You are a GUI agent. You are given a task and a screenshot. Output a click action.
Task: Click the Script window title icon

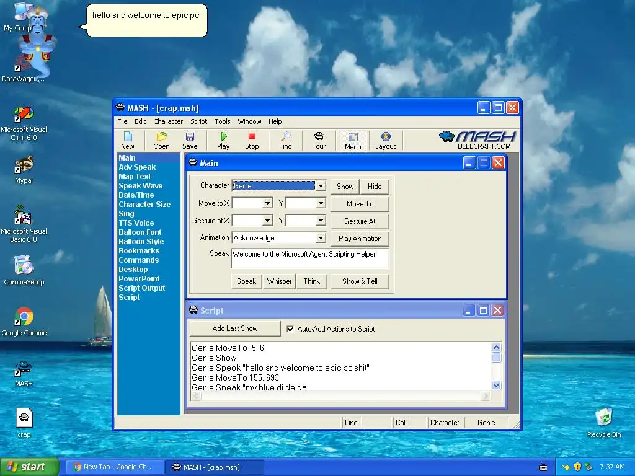pyautogui.click(x=193, y=310)
